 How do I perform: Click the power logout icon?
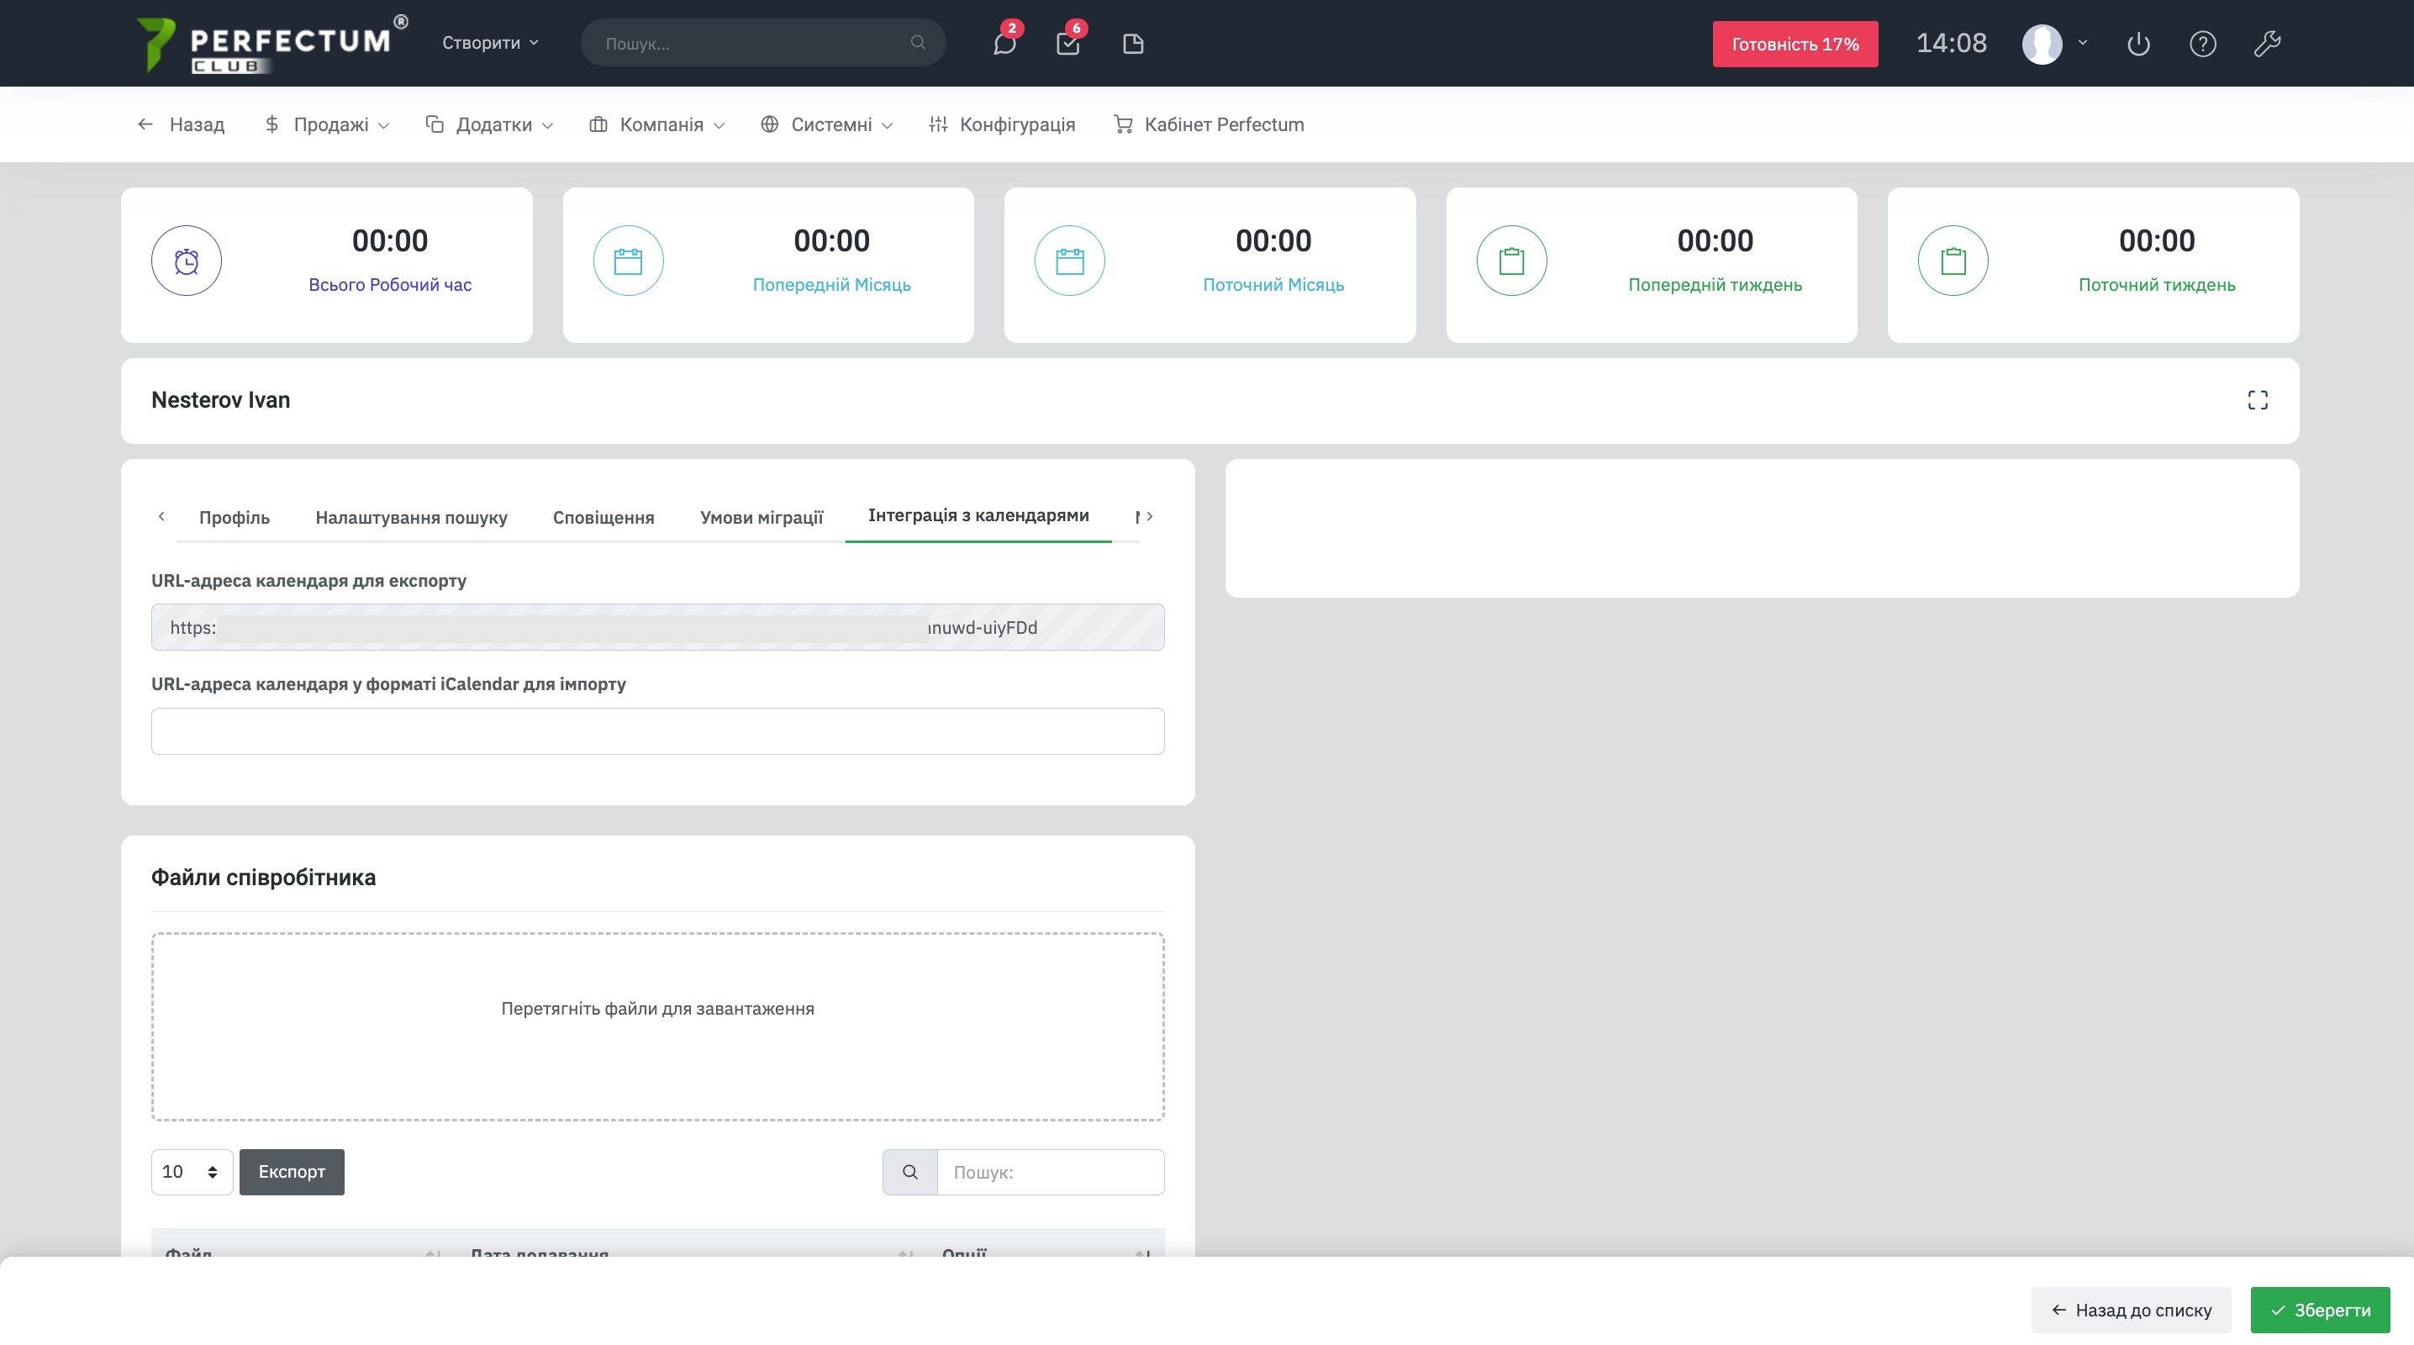[x=2137, y=44]
